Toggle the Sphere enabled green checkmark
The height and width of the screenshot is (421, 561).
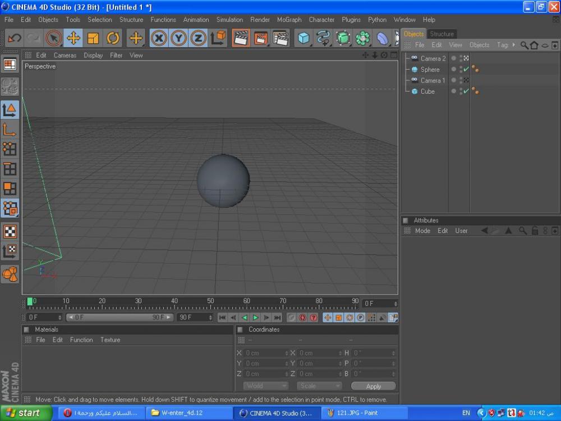coord(466,70)
